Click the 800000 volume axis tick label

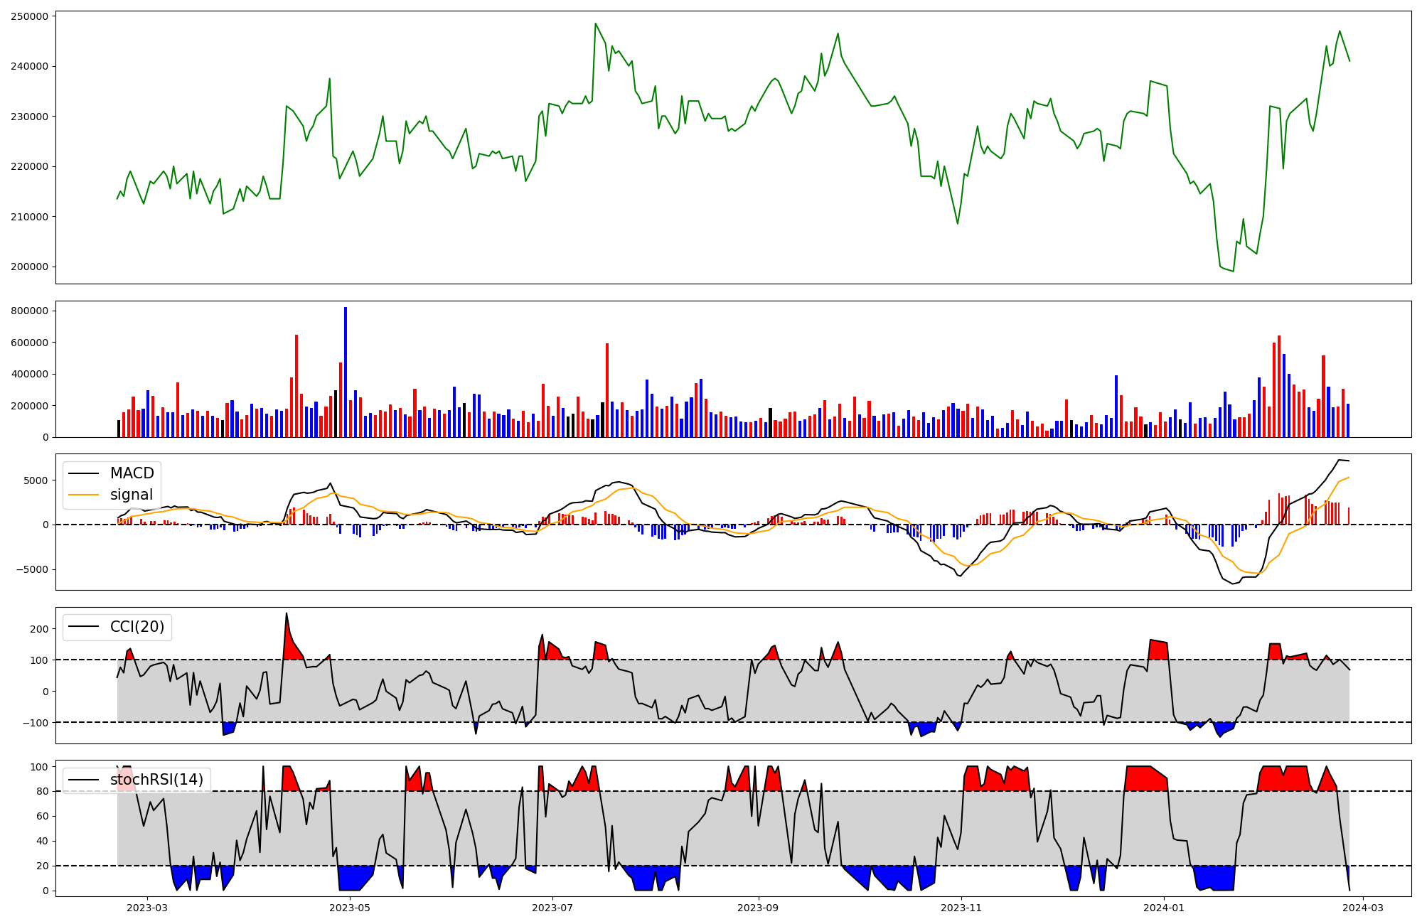(30, 311)
